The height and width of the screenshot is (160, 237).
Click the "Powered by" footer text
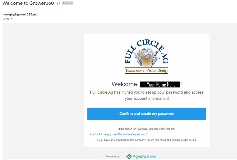tap(112, 157)
